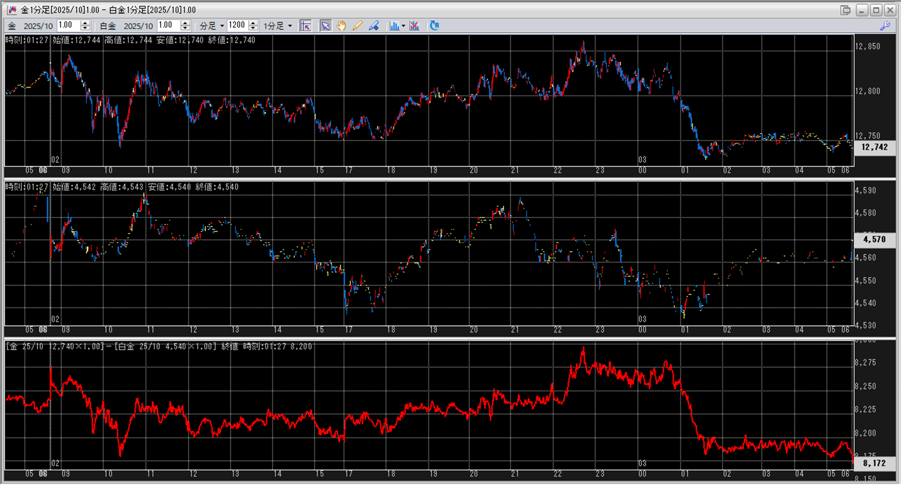
Task: Click the detach window icon in title bar
Action: point(845,10)
